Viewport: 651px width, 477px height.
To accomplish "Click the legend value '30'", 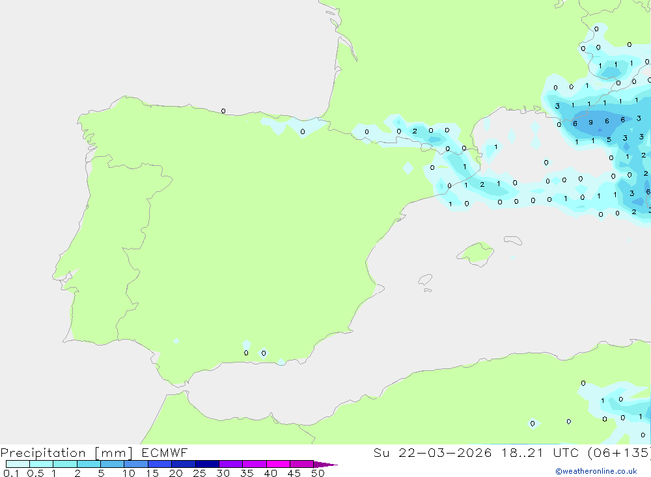I will pyautogui.click(x=223, y=473).
